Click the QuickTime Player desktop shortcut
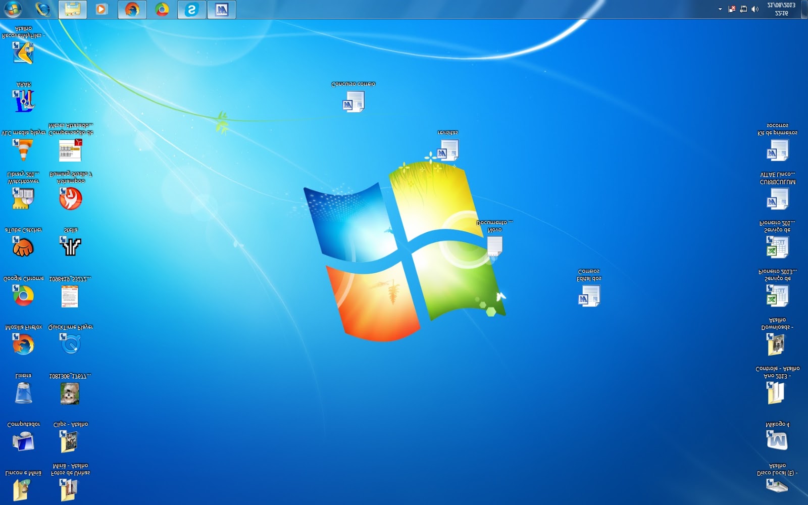Image resolution: width=808 pixels, height=505 pixels. [70, 344]
